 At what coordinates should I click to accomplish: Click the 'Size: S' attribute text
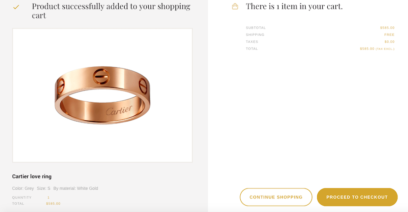coord(44,188)
